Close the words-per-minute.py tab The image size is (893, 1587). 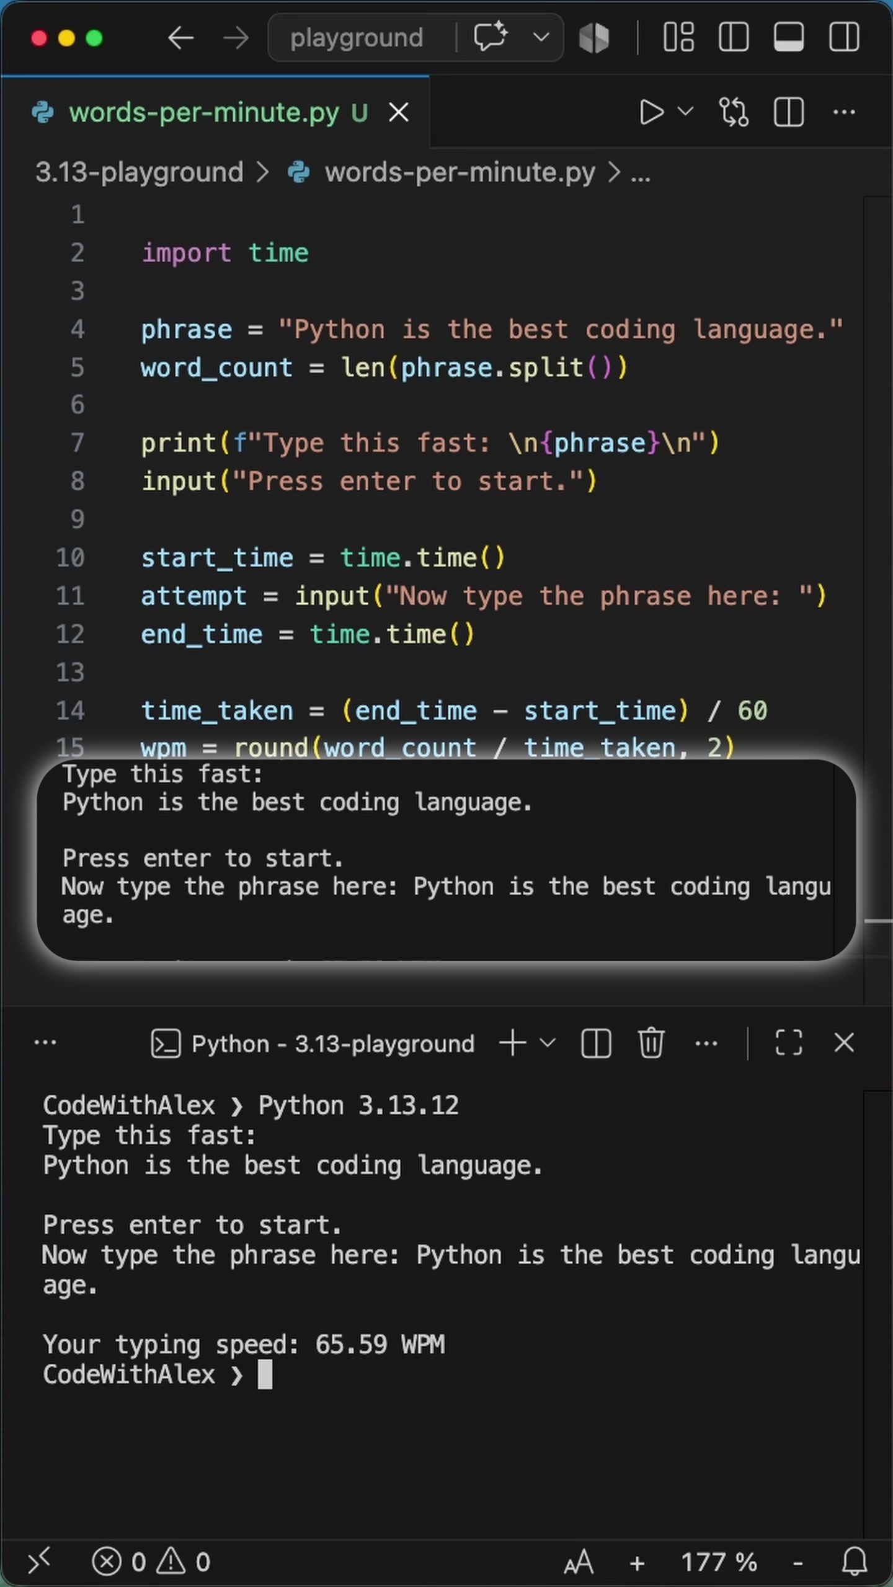coord(398,113)
